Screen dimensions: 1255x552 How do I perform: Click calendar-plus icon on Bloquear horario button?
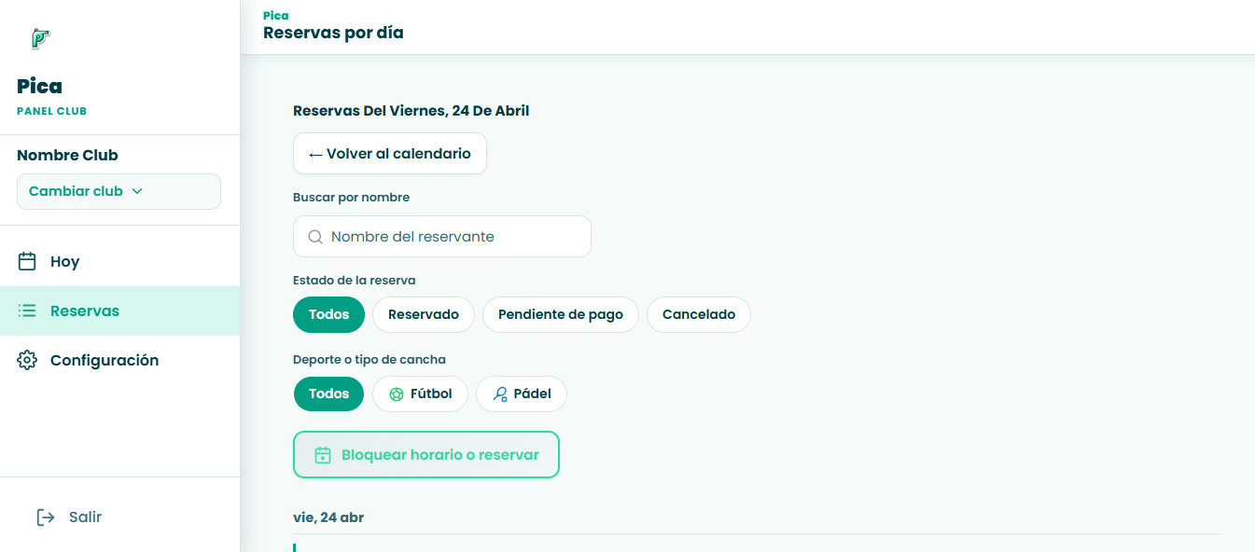323,455
